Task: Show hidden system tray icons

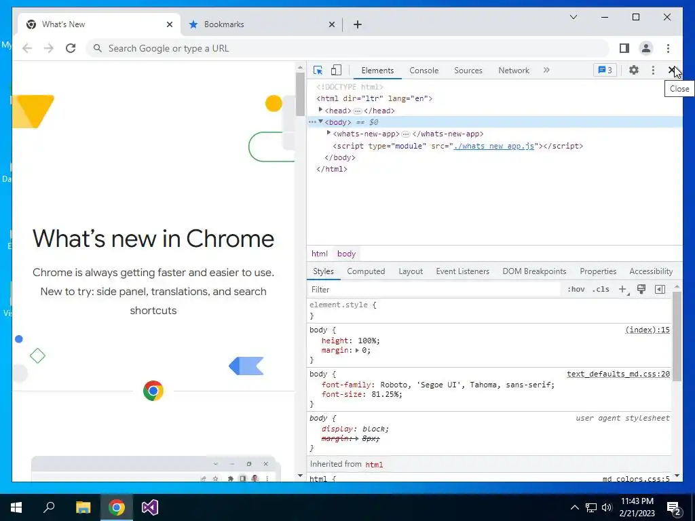Action: 574,507
